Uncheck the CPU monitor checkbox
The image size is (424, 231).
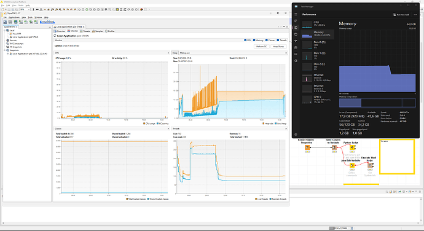click(x=246, y=40)
